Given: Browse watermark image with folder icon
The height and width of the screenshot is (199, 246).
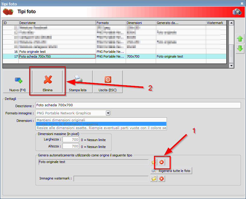Looking at the screenshot, I should [154, 179].
